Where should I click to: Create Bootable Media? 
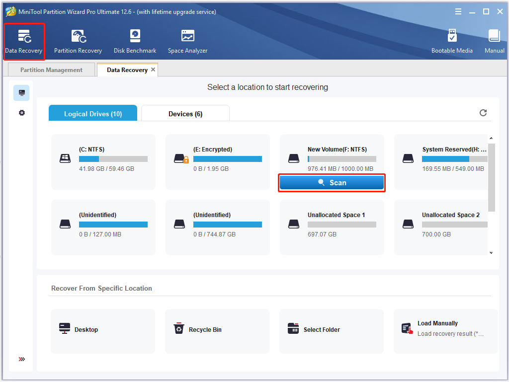coord(452,42)
